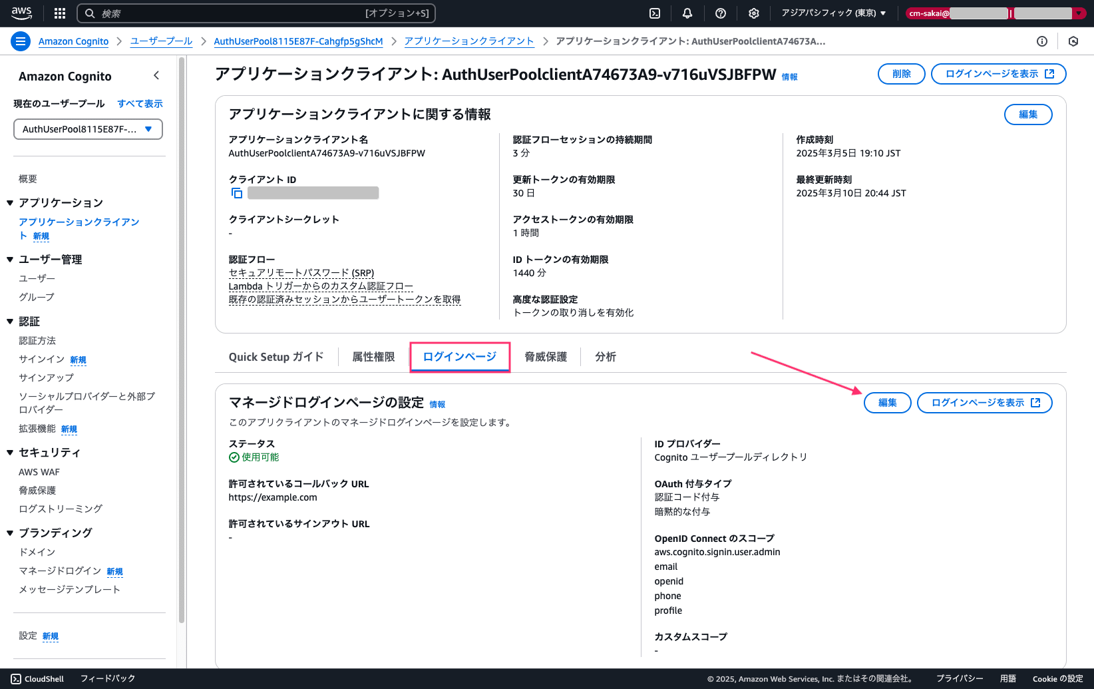Screen dimensions: 1094x689
Task: Open 情報 link beside マネージドログインページの設定
Action: coord(437,405)
